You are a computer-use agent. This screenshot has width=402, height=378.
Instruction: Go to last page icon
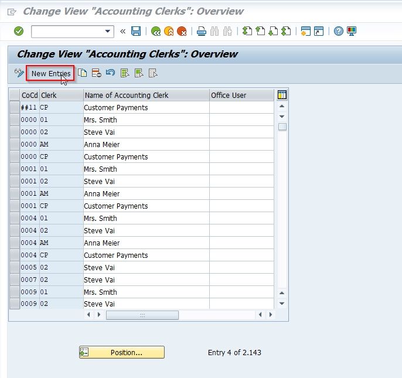tap(286, 31)
